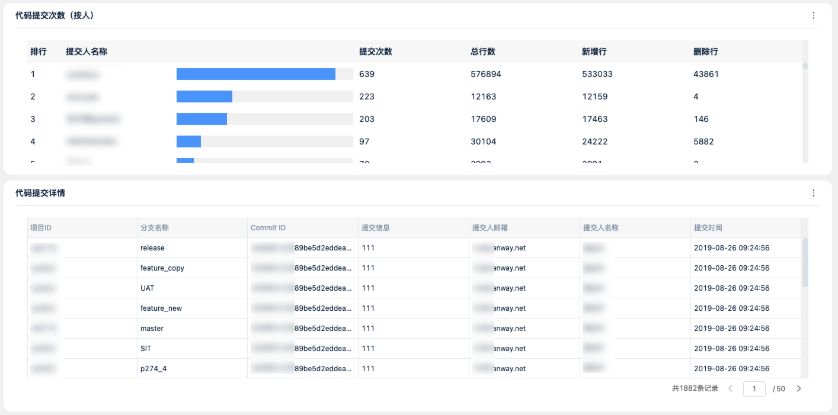Click the Commit ID column header
The height and width of the screenshot is (415, 838).
(x=303, y=228)
